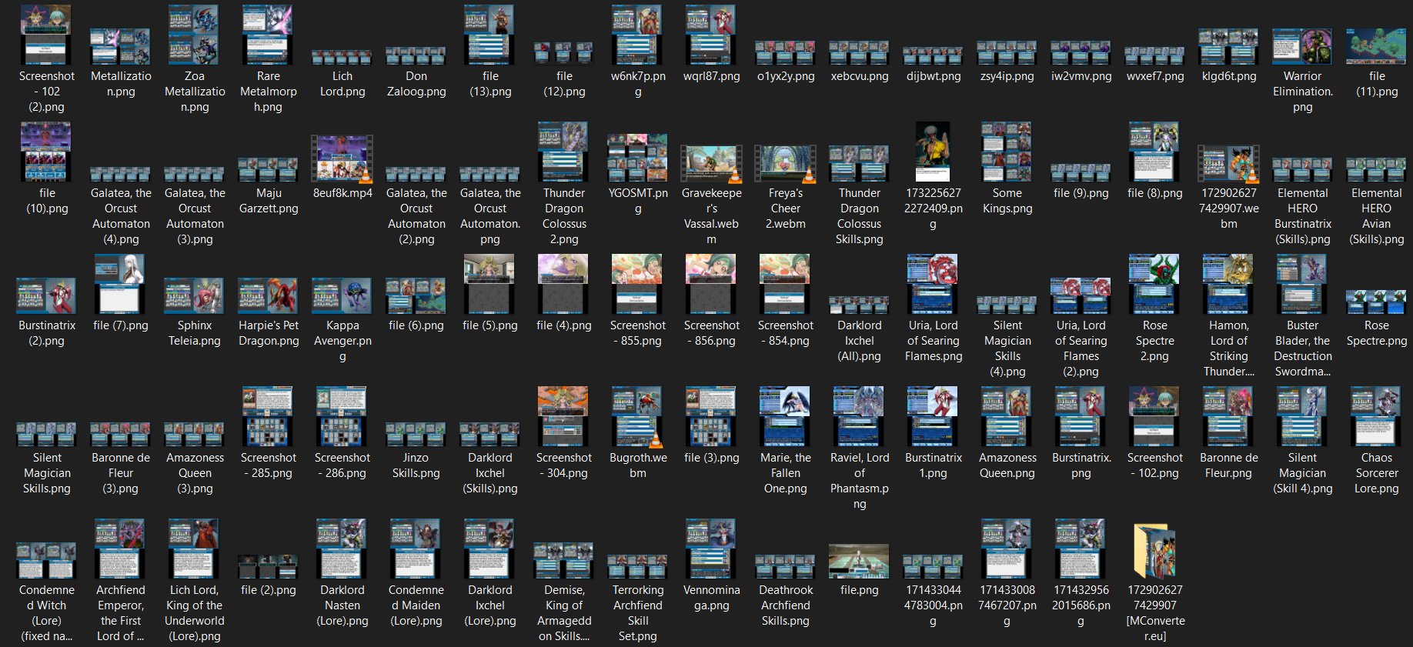Open the 1729026277429907 [MConverter.eu] folder
The image size is (1413, 647).
[x=1154, y=550]
